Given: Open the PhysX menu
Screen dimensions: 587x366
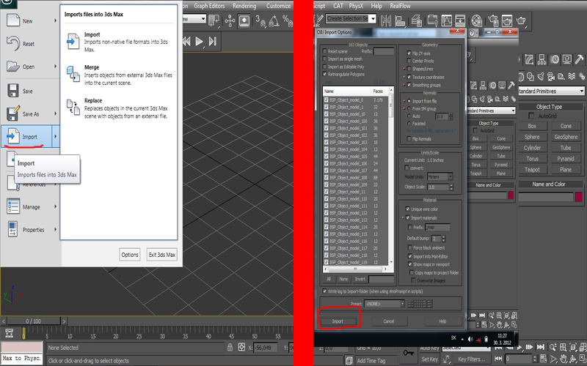Looking at the screenshot, I should pyautogui.click(x=356, y=6).
